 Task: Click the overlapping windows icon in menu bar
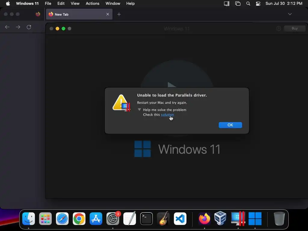click(x=238, y=4)
